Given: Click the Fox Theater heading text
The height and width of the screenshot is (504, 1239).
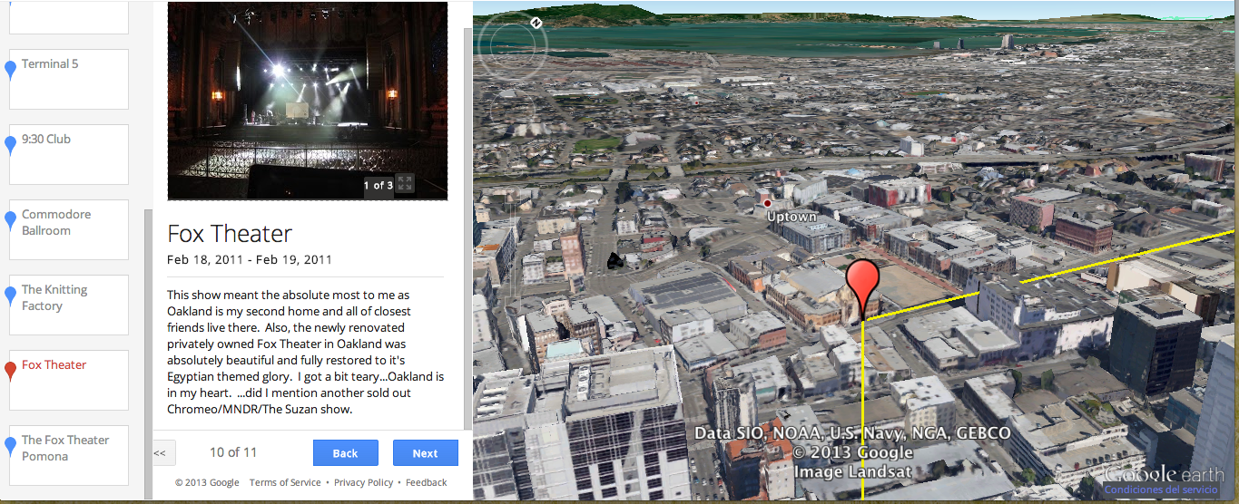Looking at the screenshot, I should point(230,234).
